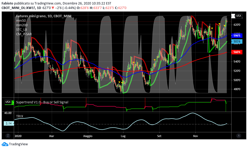
Task: Click the light blue 583'6 price label
Action: point(237,42)
